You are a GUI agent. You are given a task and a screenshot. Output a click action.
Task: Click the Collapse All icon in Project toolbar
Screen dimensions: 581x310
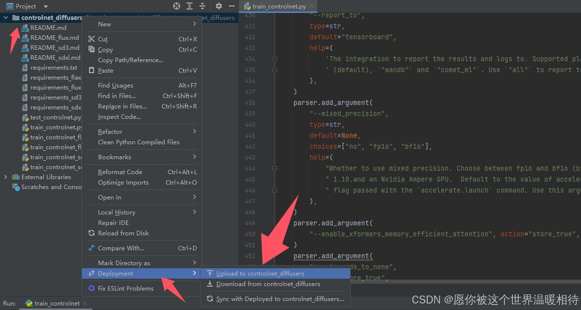click(202, 6)
